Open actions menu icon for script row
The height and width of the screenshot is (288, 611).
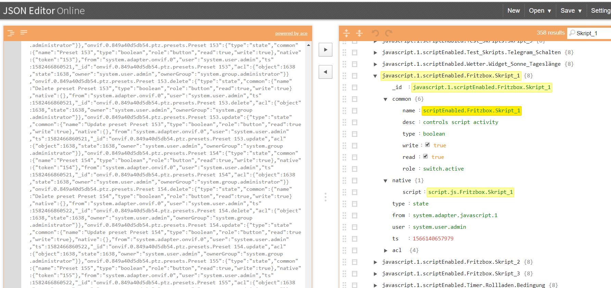click(355, 192)
